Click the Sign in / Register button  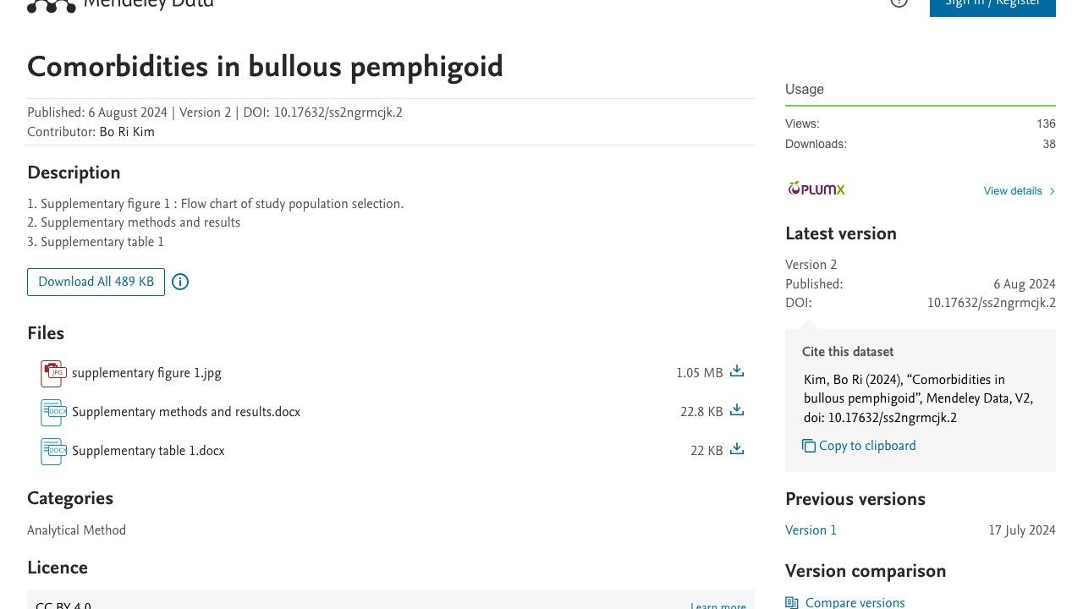pyautogui.click(x=992, y=4)
